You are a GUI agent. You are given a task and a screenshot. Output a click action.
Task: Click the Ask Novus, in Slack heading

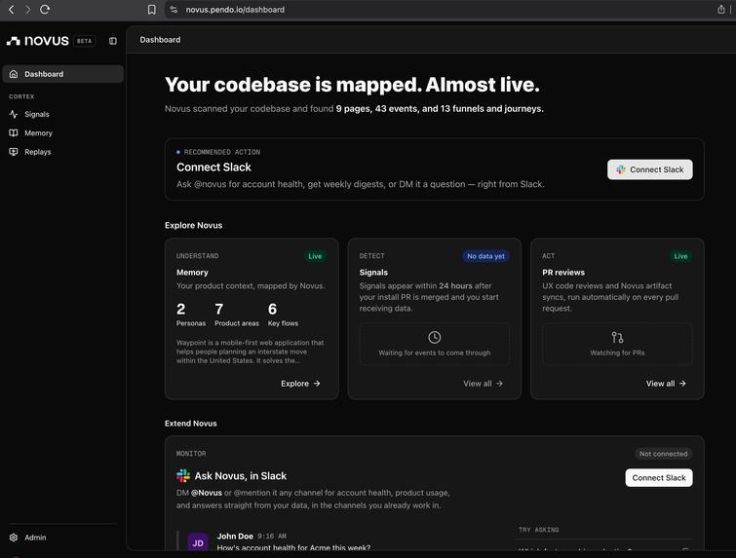coord(241,476)
